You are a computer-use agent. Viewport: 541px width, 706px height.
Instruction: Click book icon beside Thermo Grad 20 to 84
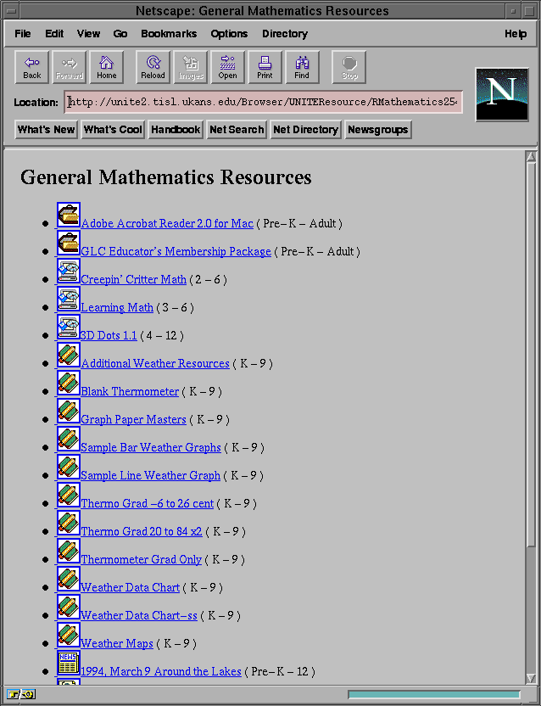tap(69, 523)
